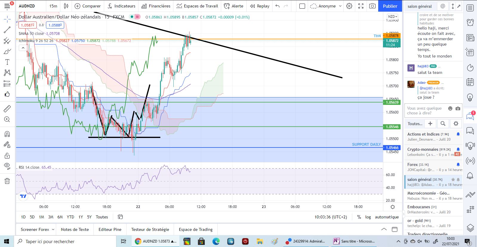
Task: Hide all drawings with the eye icon
Action: [x=7, y=166]
